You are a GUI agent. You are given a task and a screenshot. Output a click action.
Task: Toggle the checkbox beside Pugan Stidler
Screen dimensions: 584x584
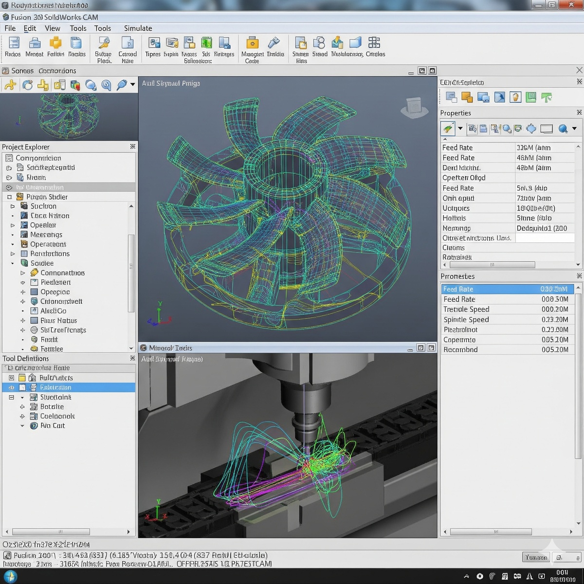click(9, 197)
